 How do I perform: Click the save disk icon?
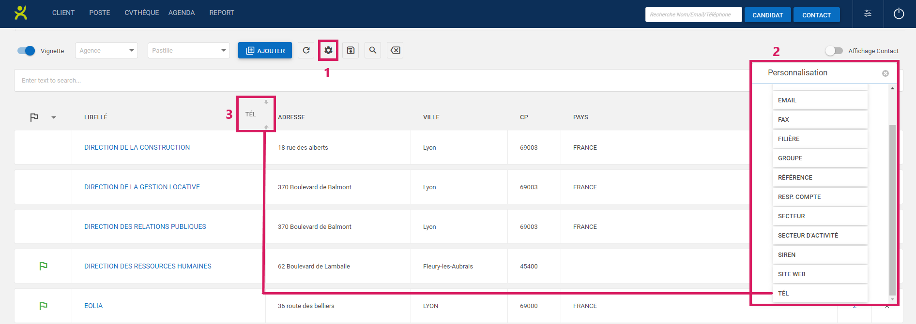351,50
